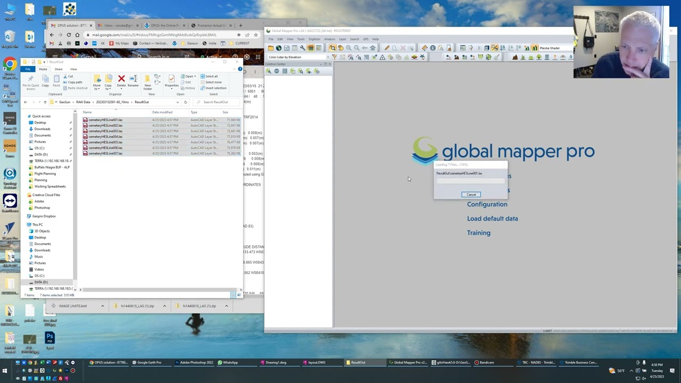
Task: Switch to the View tab in File Explorer
Action: coord(73,69)
